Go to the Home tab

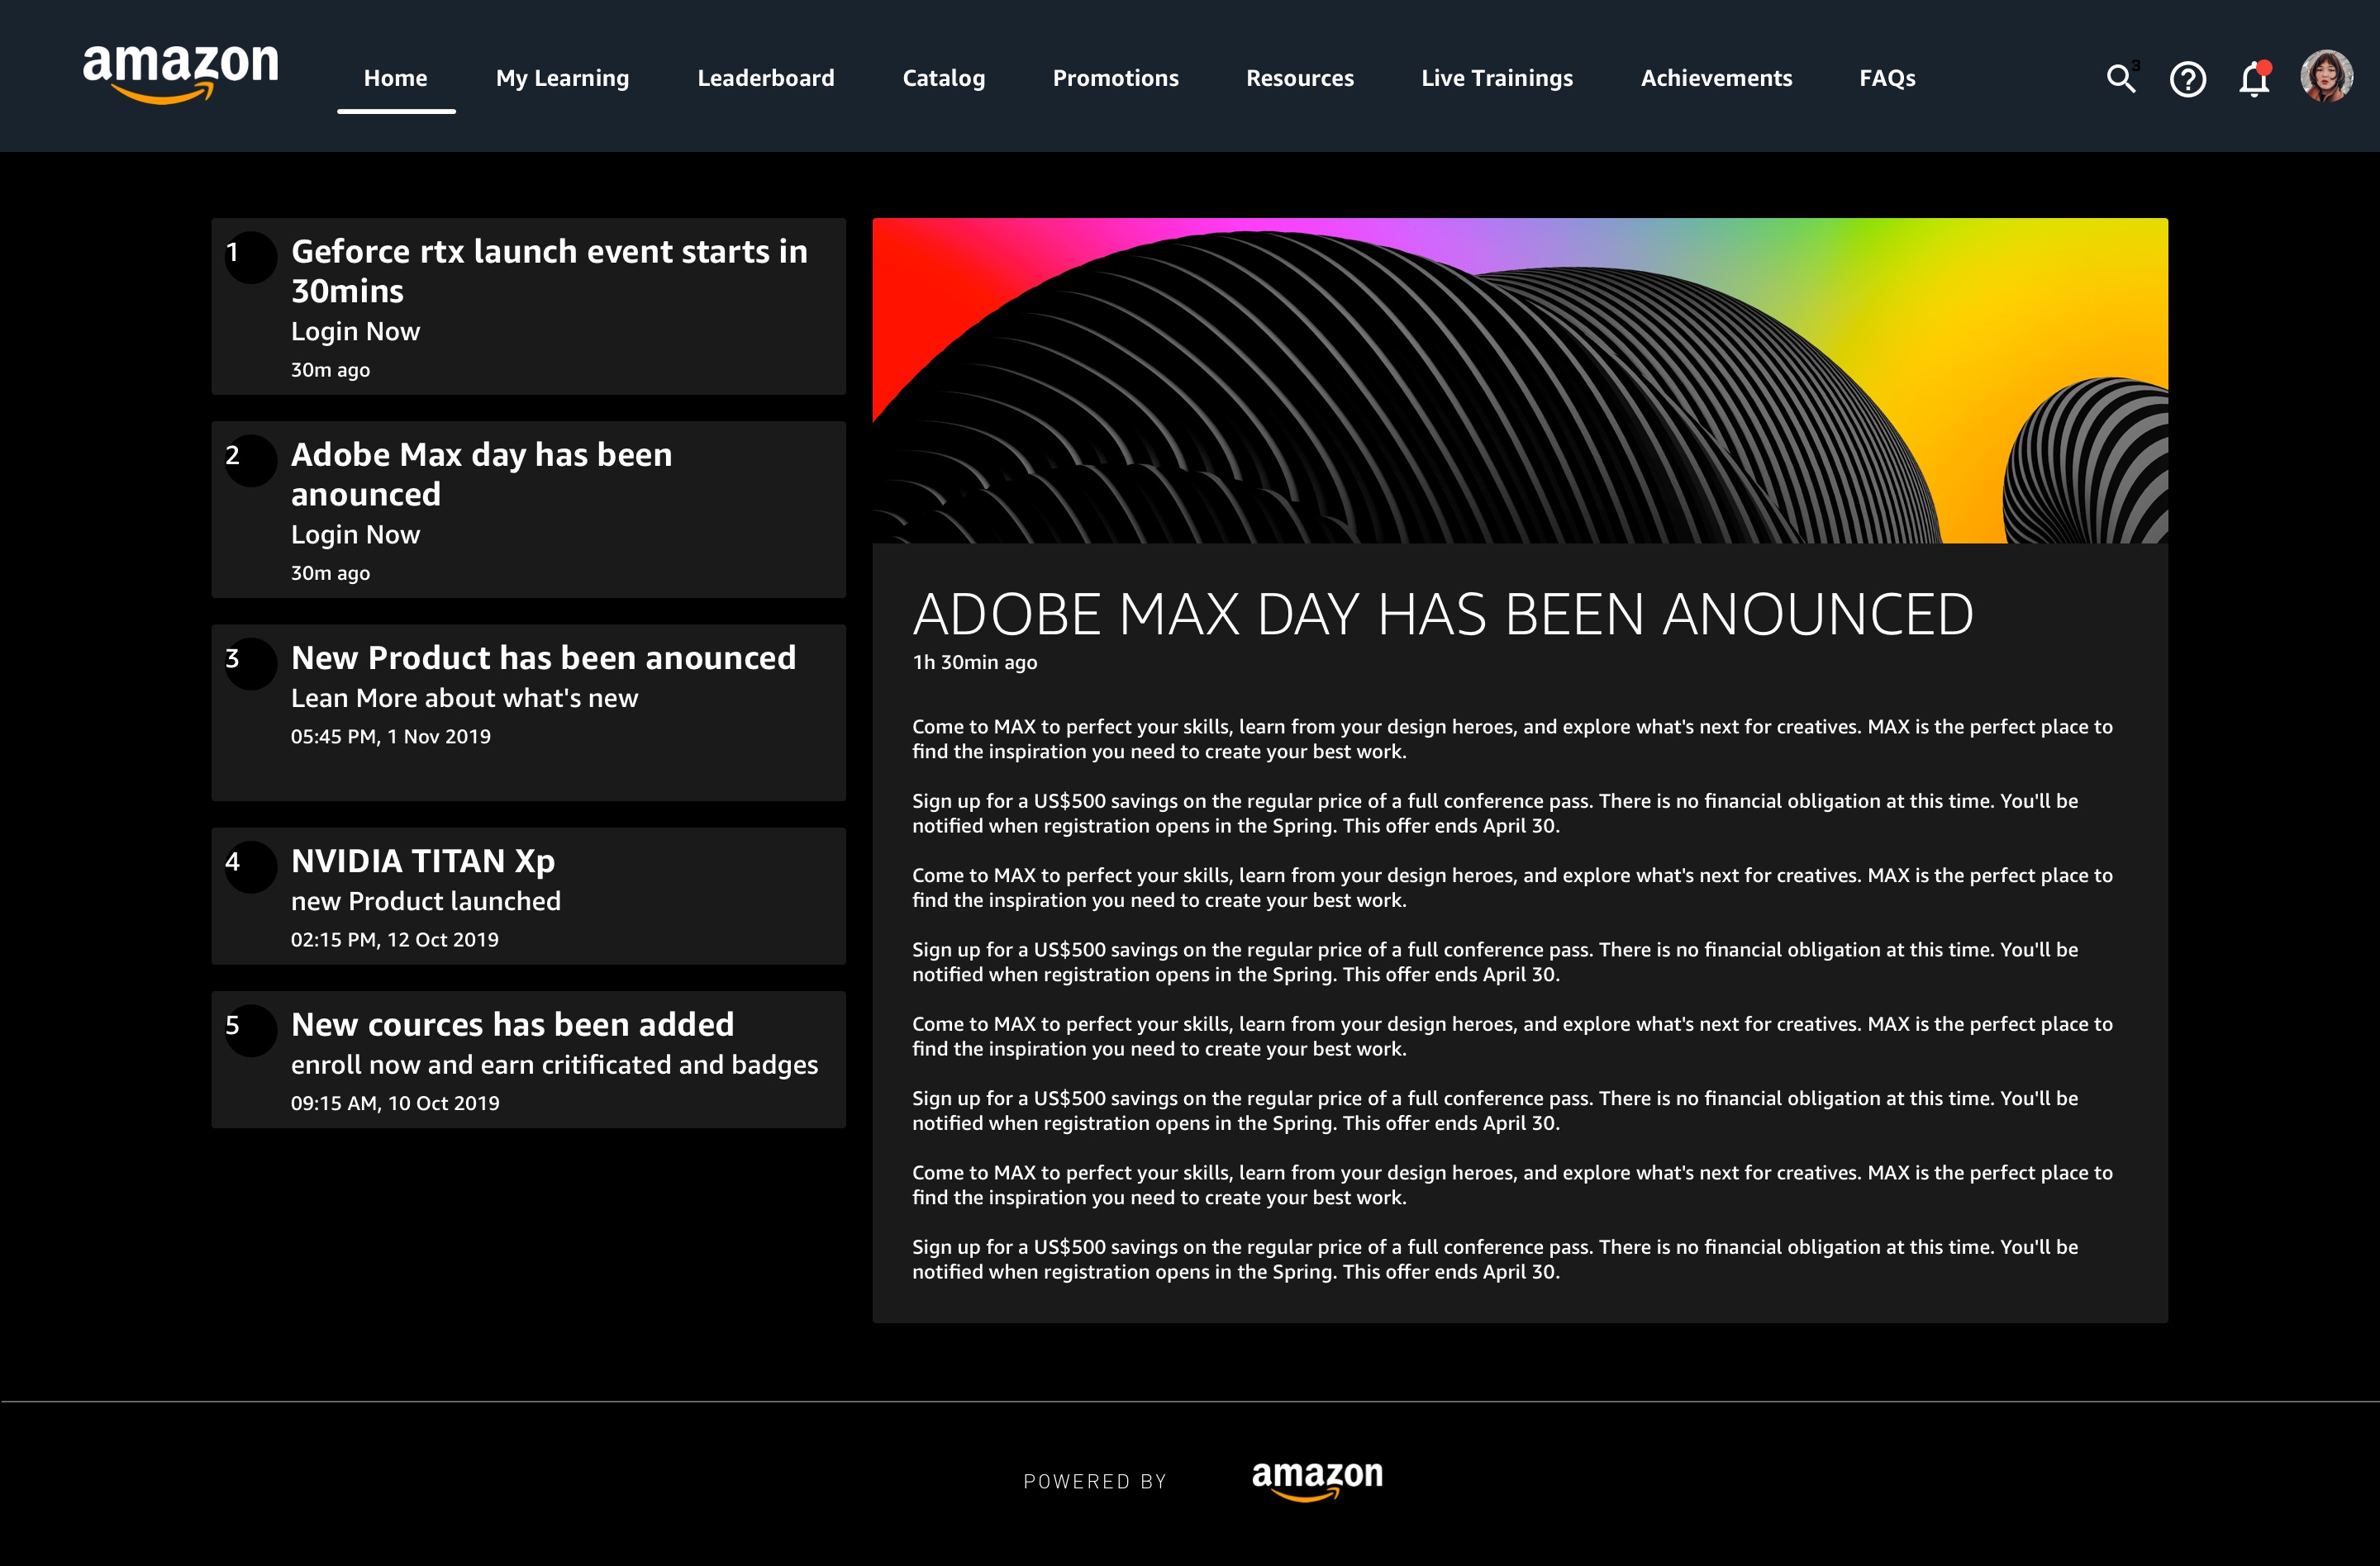tap(395, 78)
